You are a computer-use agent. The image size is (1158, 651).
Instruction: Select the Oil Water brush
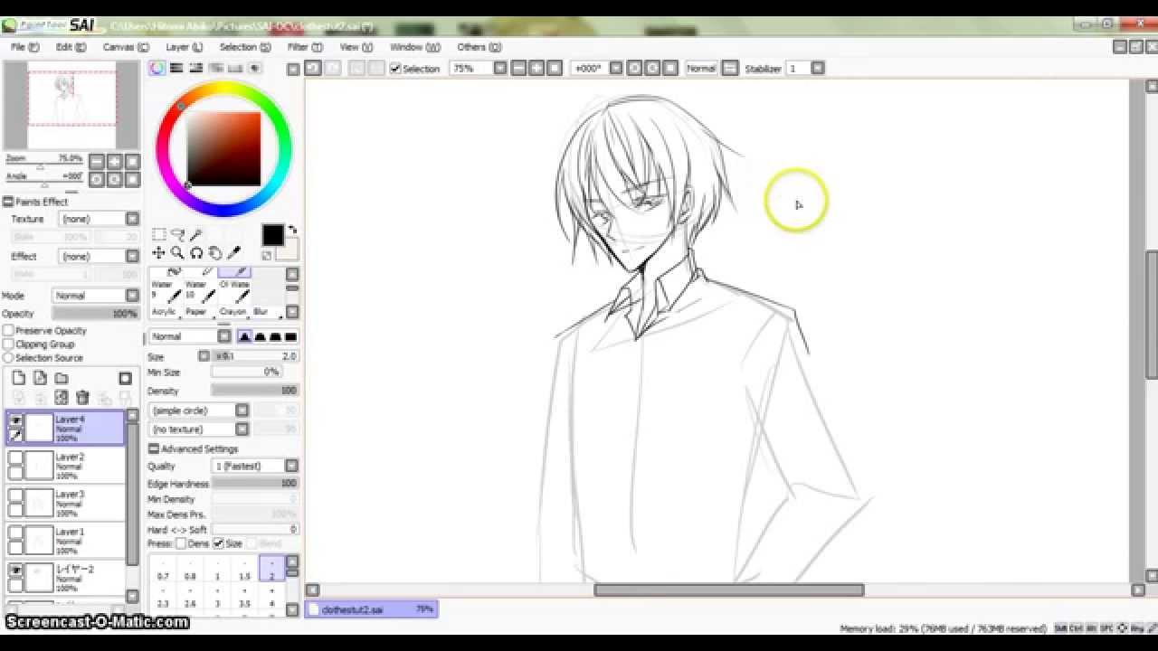(x=234, y=291)
